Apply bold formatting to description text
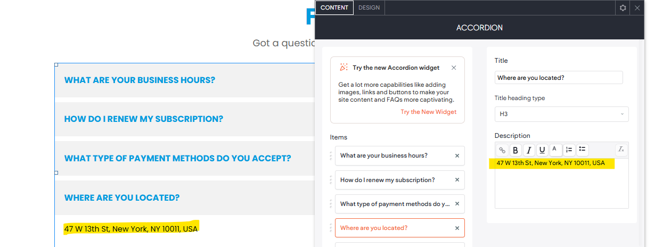This screenshot has height=247, width=671. 515,150
